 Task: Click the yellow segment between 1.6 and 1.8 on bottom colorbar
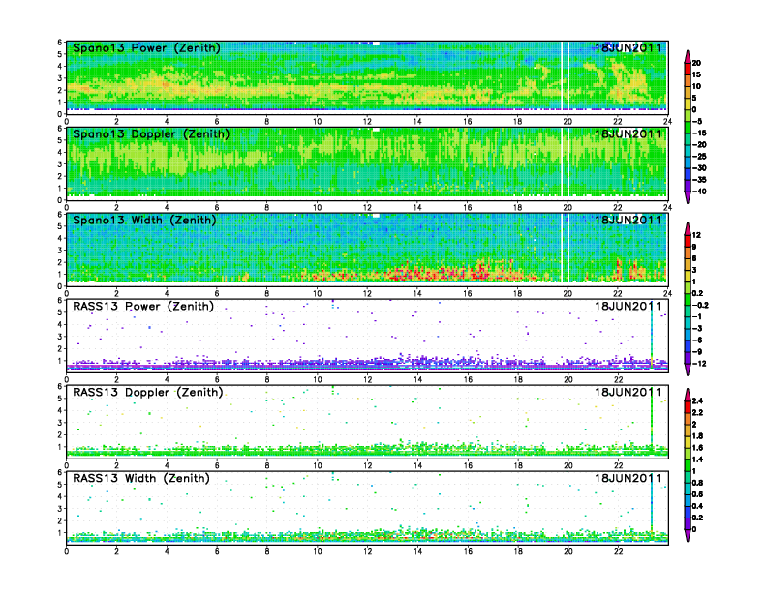pyautogui.click(x=688, y=441)
